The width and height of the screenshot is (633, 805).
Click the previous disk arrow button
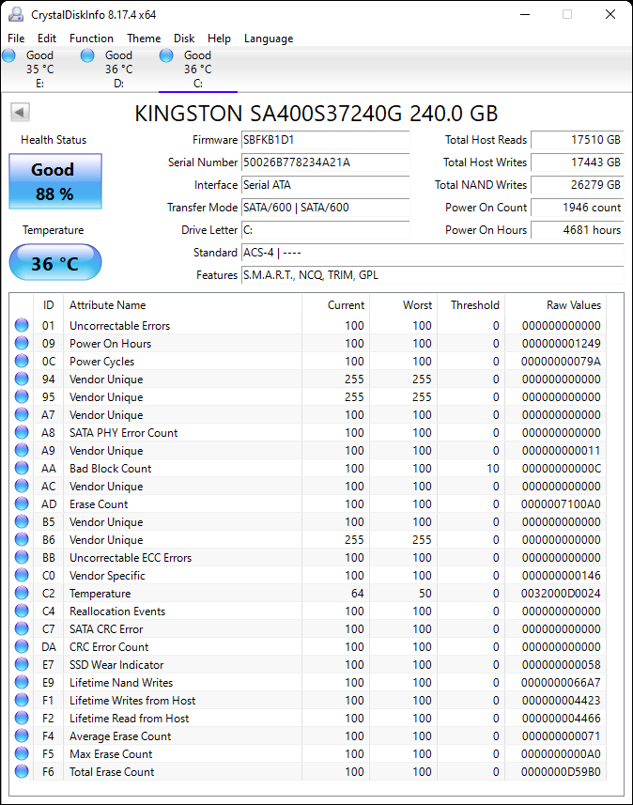20,112
